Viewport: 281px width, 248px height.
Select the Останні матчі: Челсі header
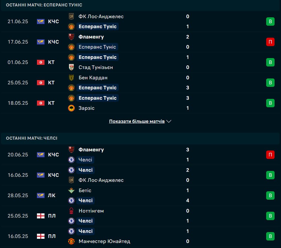pyautogui.click(x=32, y=138)
